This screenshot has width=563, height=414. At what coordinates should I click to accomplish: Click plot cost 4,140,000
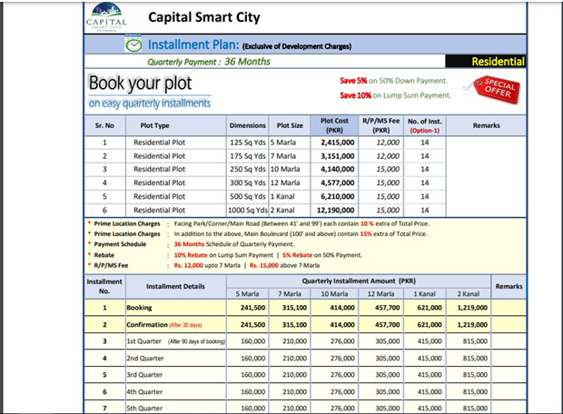(338, 170)
